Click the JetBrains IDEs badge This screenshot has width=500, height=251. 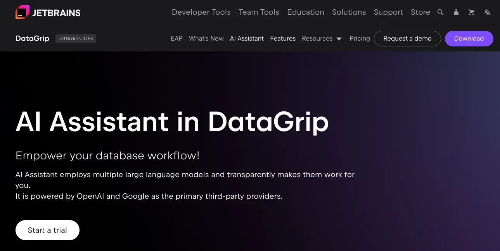tap(76, 38)
